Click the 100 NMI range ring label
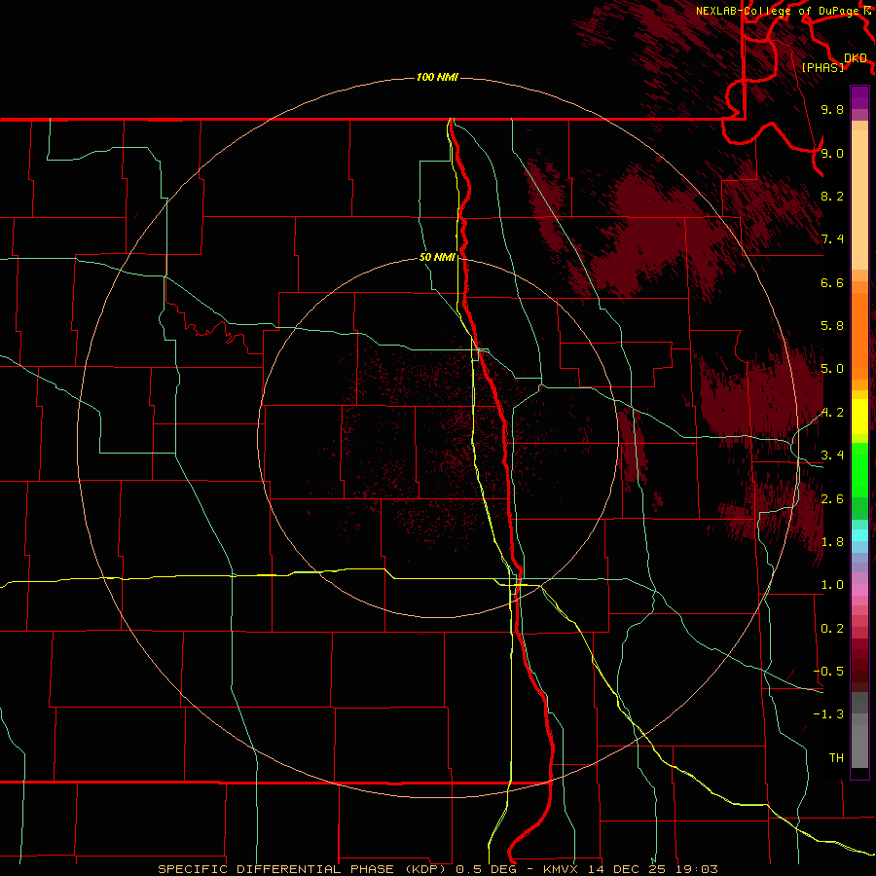Screen dimensions: 876x876 437,77
